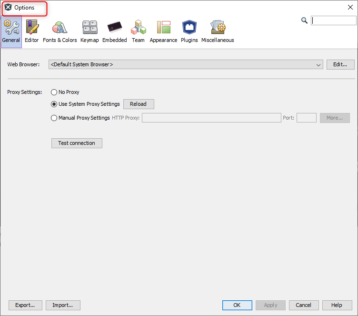Click the proxy Port field
The height and width of the screenshot is (316, 358).
click(307, 118)
